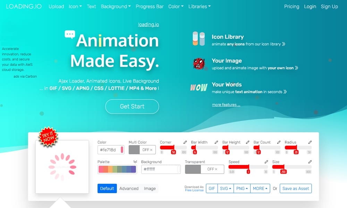This screenshot has height=208, width=347.
Task: Click the speech bubble icon above headline
Action: pos(69,35)
